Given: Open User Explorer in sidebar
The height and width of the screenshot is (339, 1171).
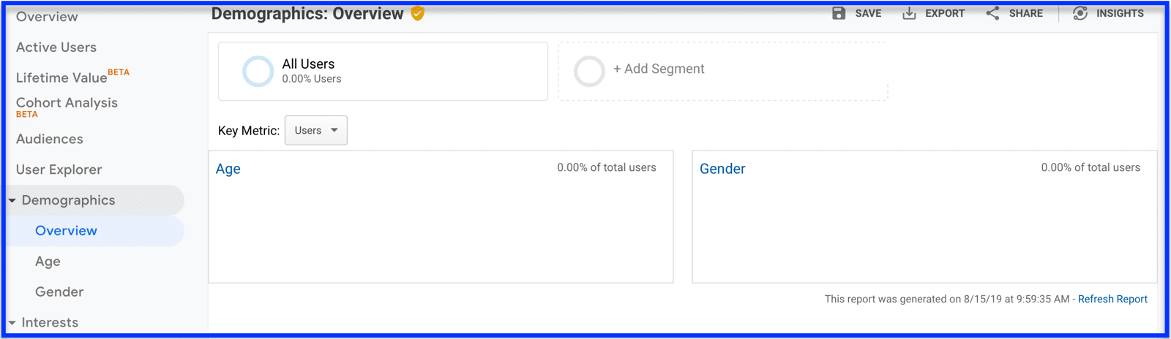Looking at the screenshot, I should pos(59,169).
